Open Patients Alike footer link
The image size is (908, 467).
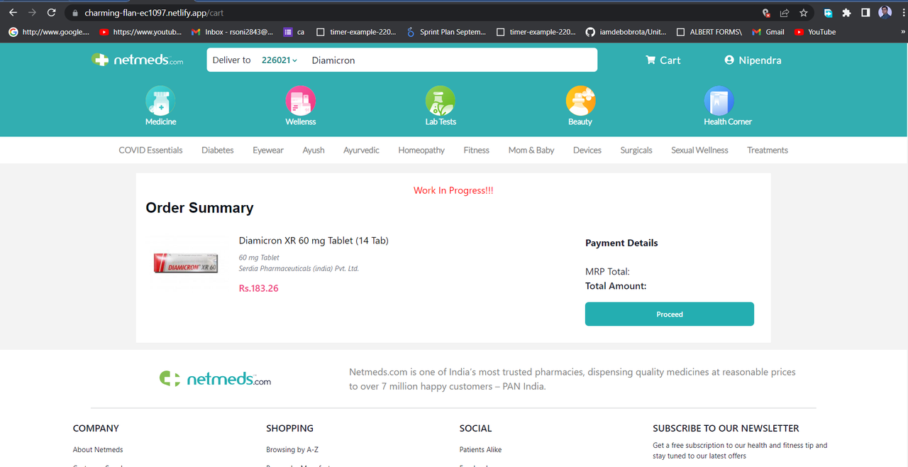pos(480,449)
